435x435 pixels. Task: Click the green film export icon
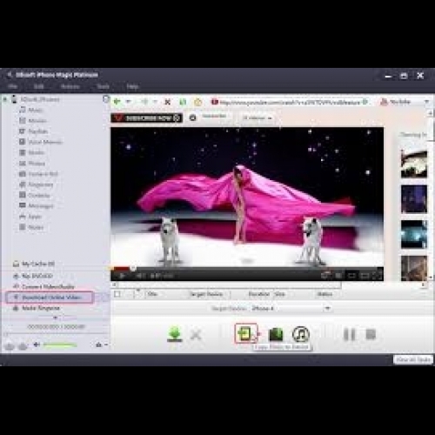(276, 334)
